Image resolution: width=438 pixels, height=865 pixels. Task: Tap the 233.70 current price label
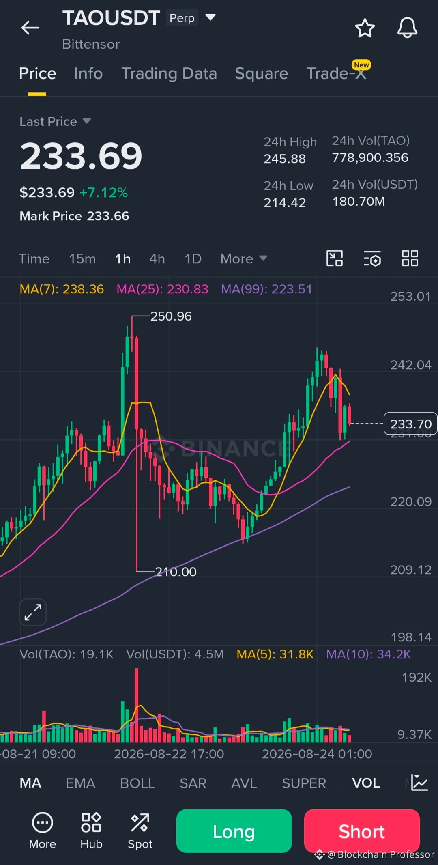[410, 424]
